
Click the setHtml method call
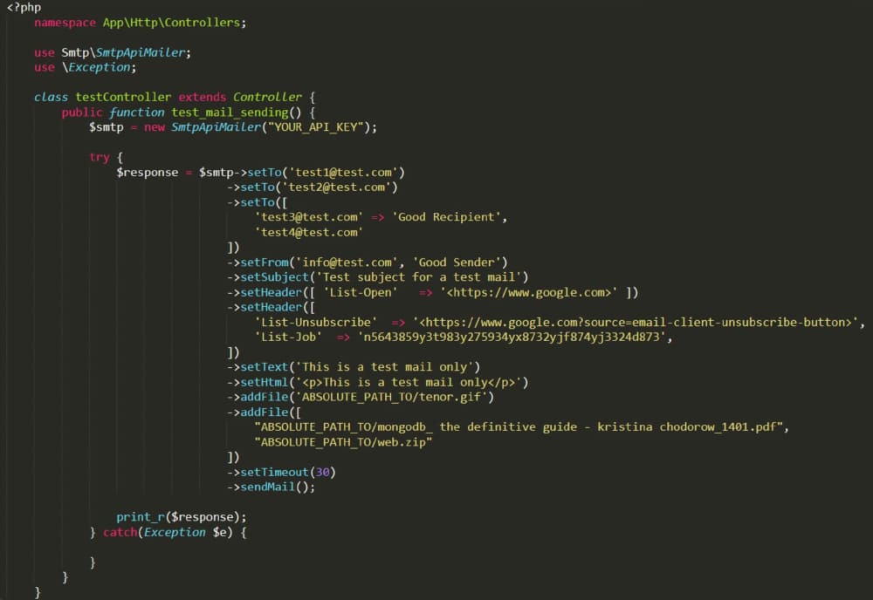click(264, 381)
